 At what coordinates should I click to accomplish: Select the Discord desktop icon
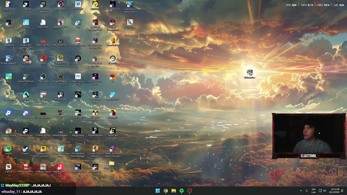pos(26,114)
